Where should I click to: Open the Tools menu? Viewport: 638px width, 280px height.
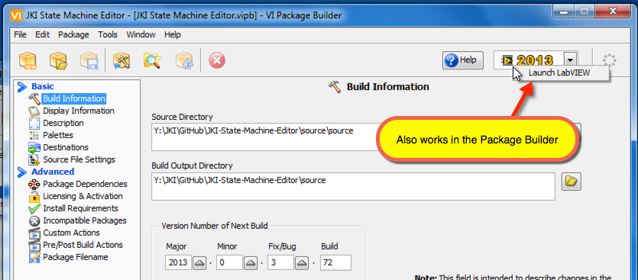point(108,34)
